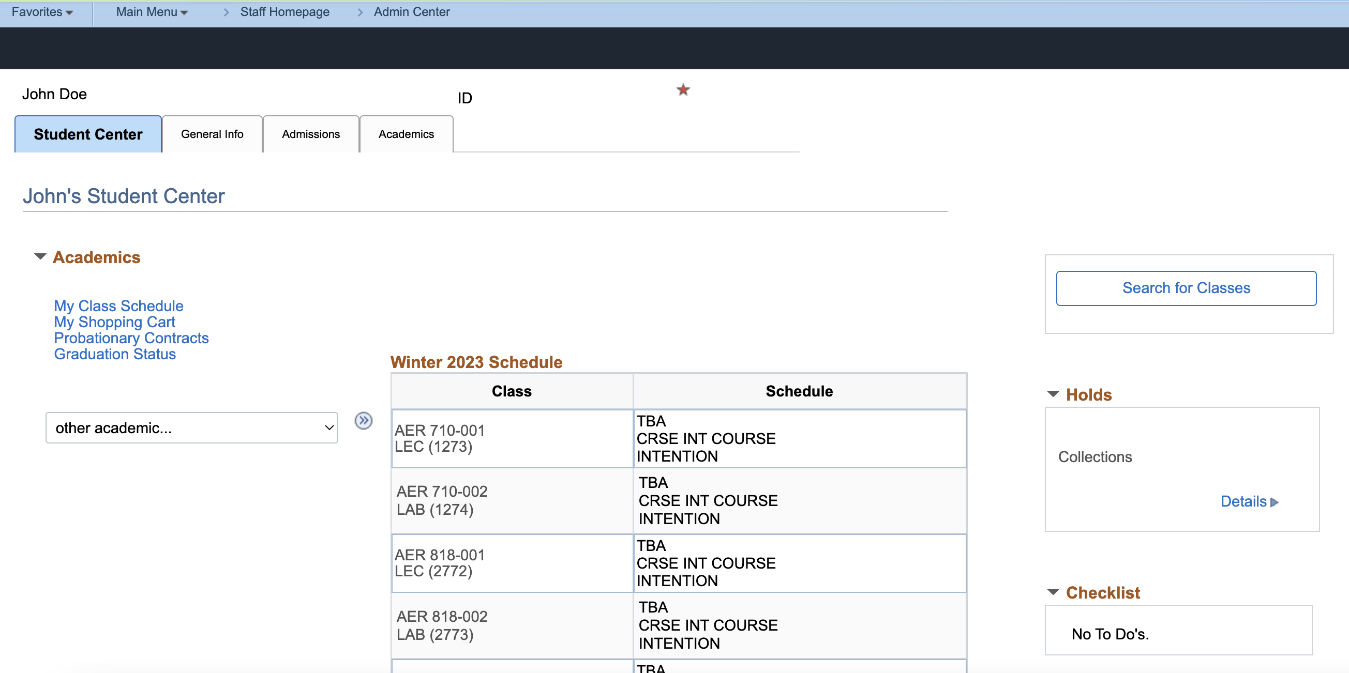Open the Main Menu dropdown

[152, 12]
